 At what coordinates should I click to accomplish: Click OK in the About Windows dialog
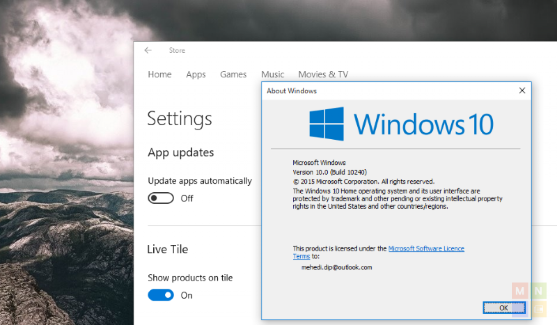pyautogui.click(x=504, y=308)
